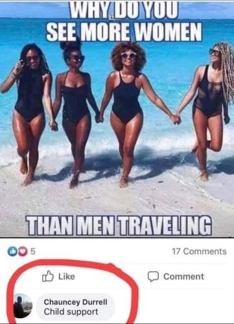This screenshot has height=324, width=234.
Task: Tap the Like label text
Action: click(67, 277)
